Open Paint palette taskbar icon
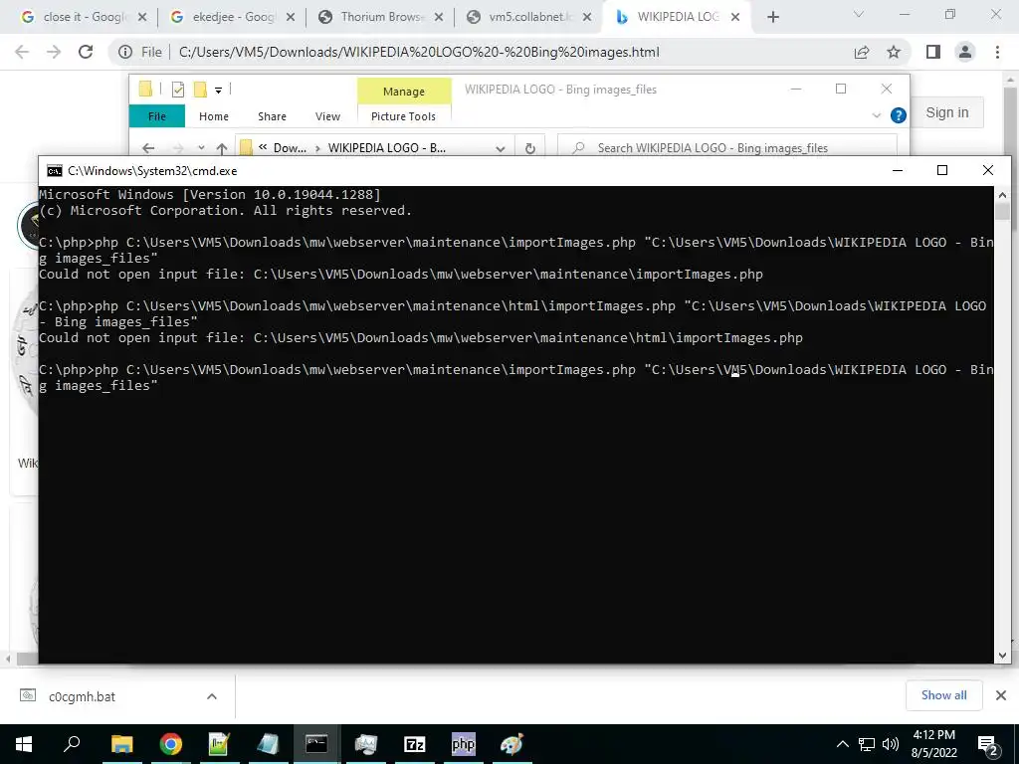This screenshot has width=1019, height=764. (x=512, y=744)
